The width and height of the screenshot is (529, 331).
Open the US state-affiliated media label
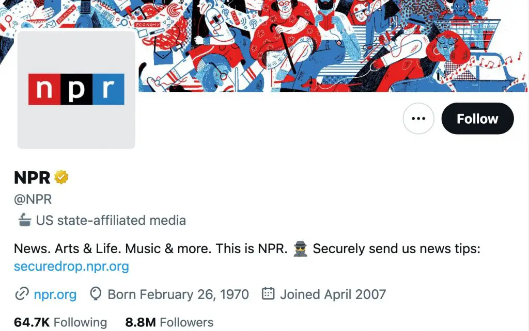pos(111,220)
